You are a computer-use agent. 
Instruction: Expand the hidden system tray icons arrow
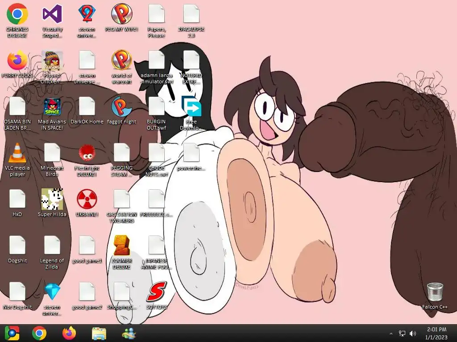[391, 334]
